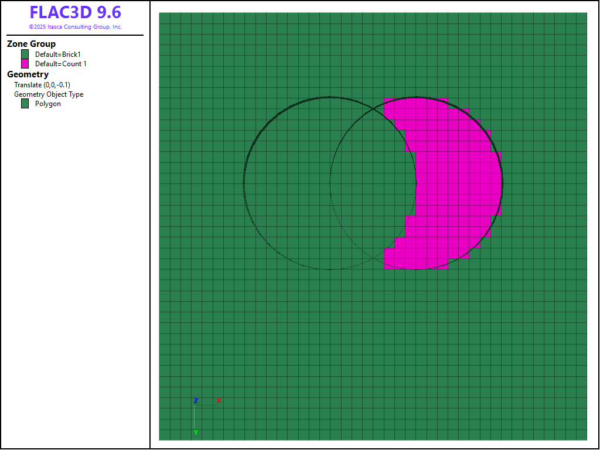Click the FLAC3D 9.6 title text
The image size is (600, 450).
(x=75, y=13)
